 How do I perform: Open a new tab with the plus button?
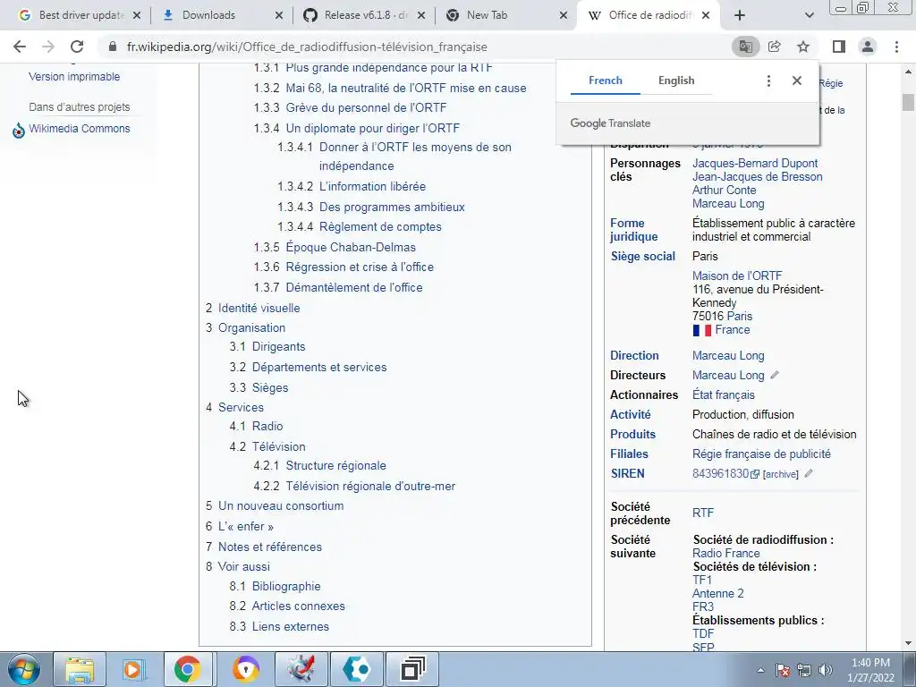point(740,15)
